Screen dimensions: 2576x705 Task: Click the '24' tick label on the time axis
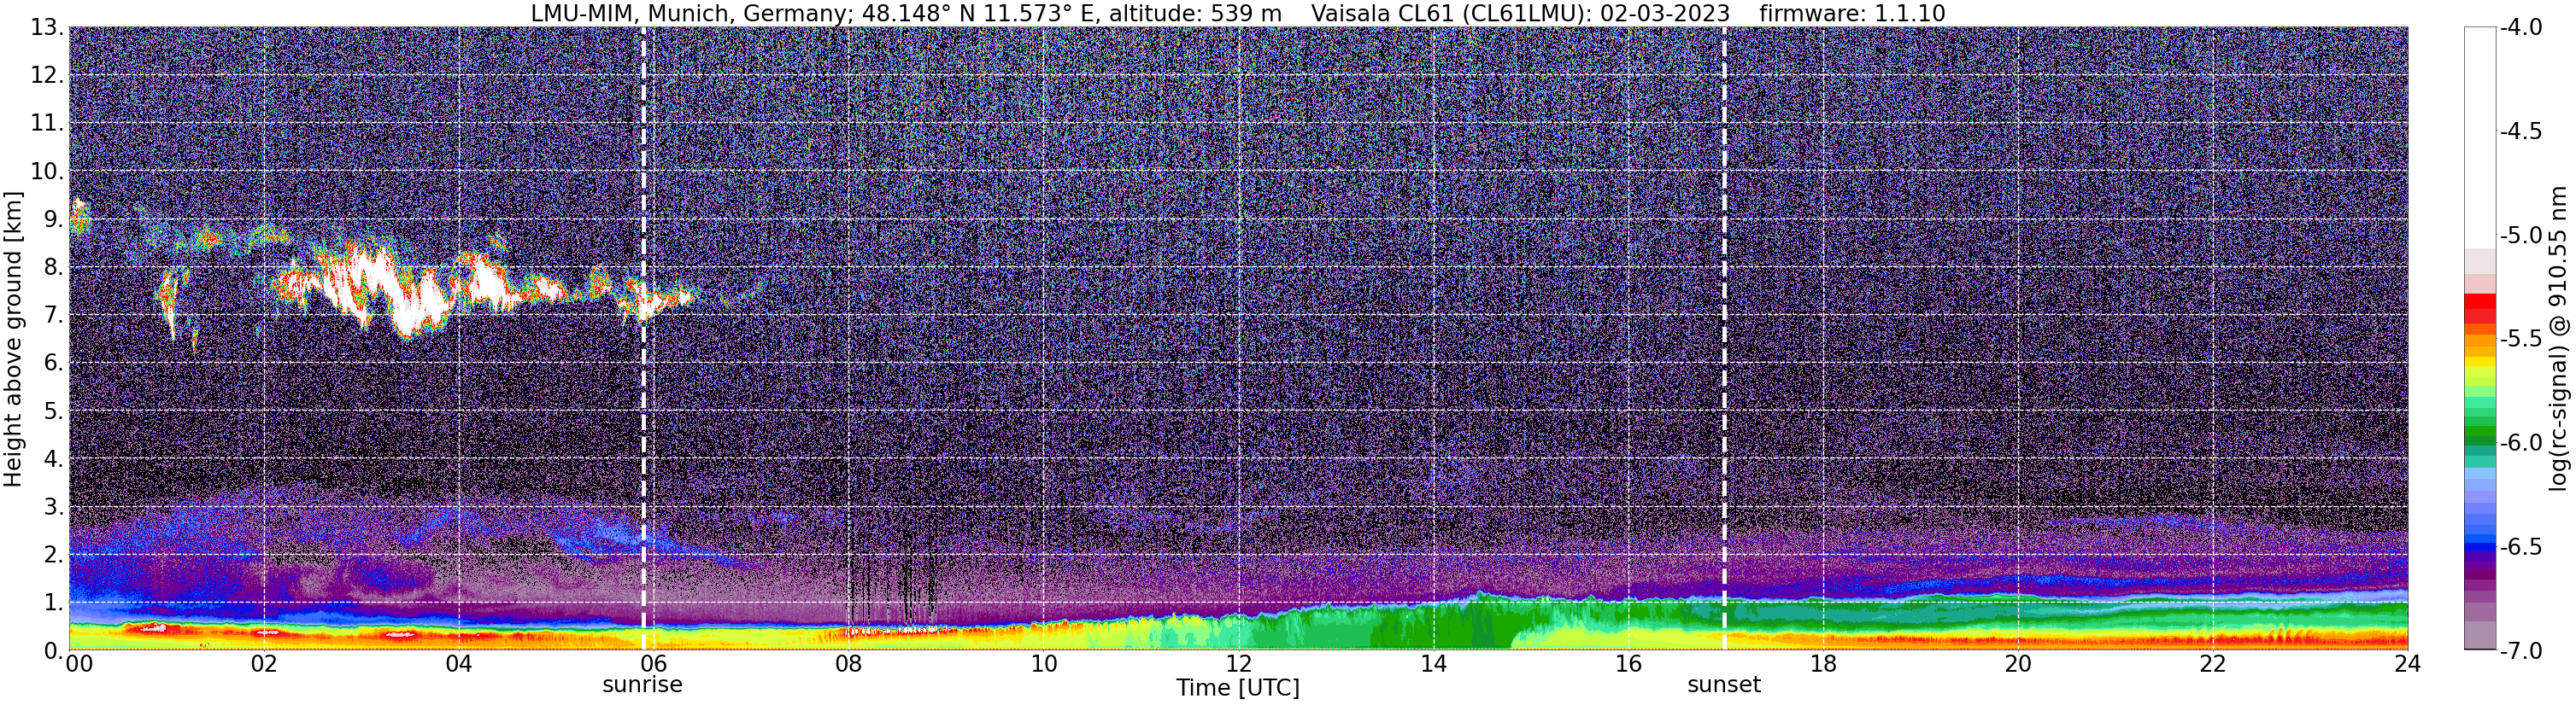(x=2407, y=664)
